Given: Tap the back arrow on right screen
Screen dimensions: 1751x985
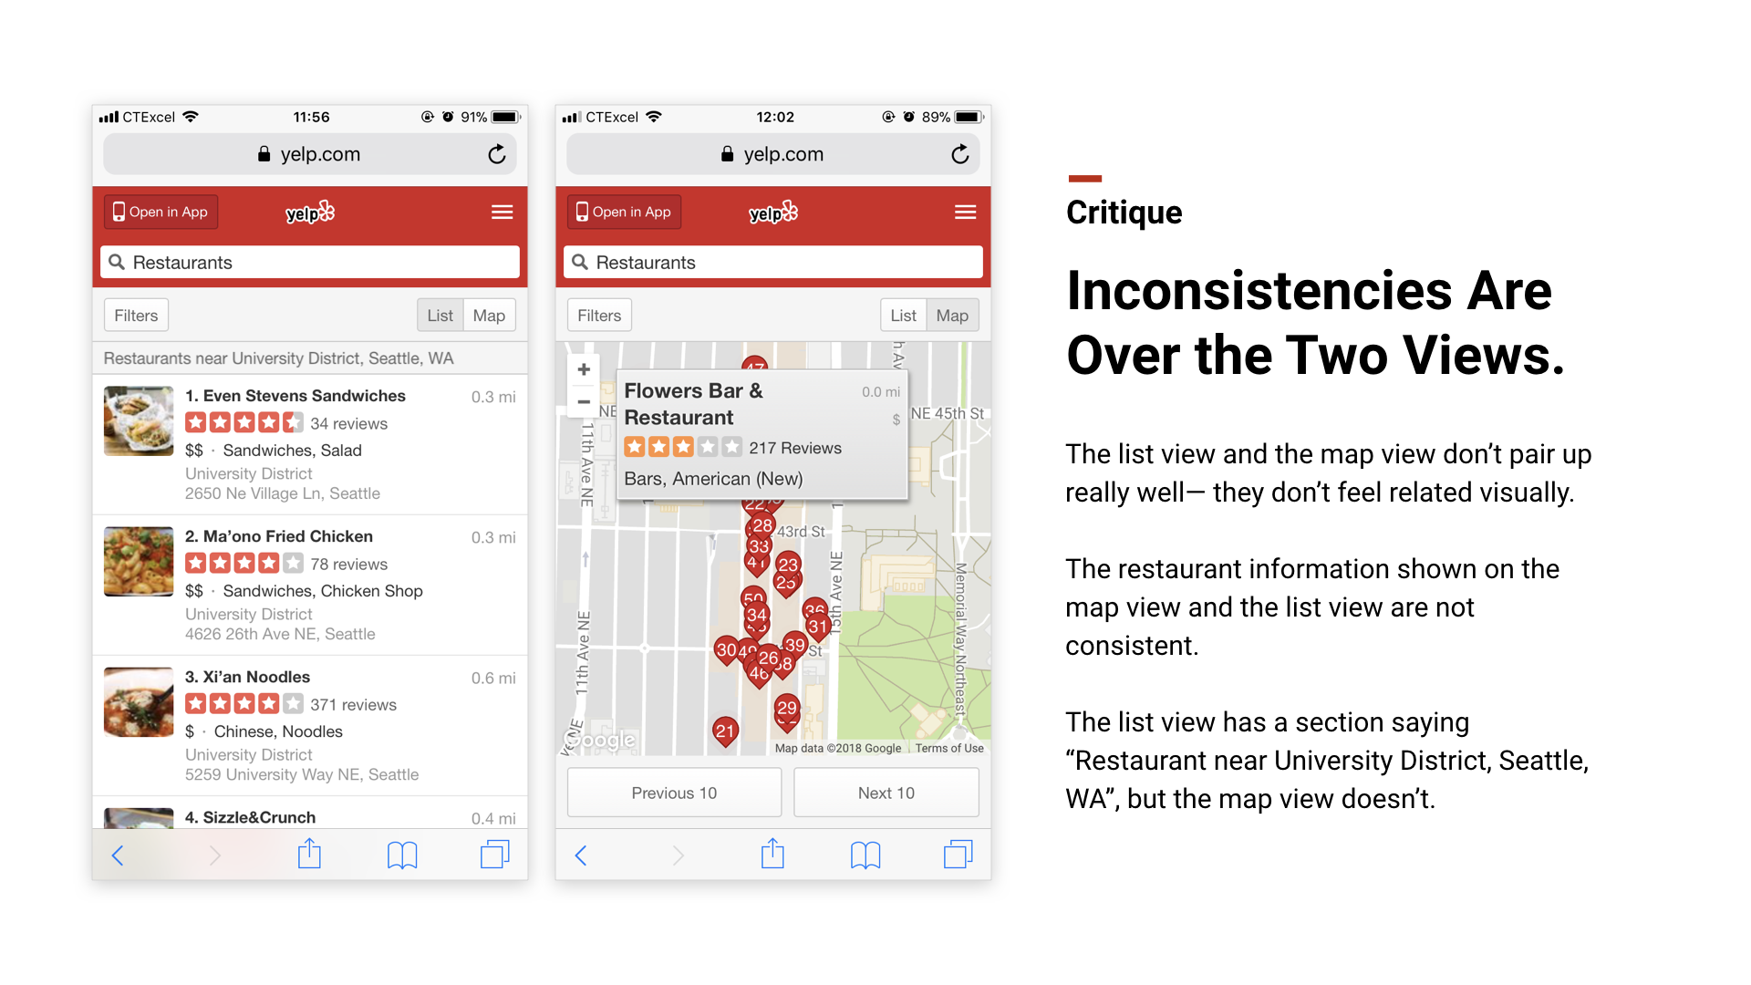Looking at the screenshot, I should [x=581, y=855].
